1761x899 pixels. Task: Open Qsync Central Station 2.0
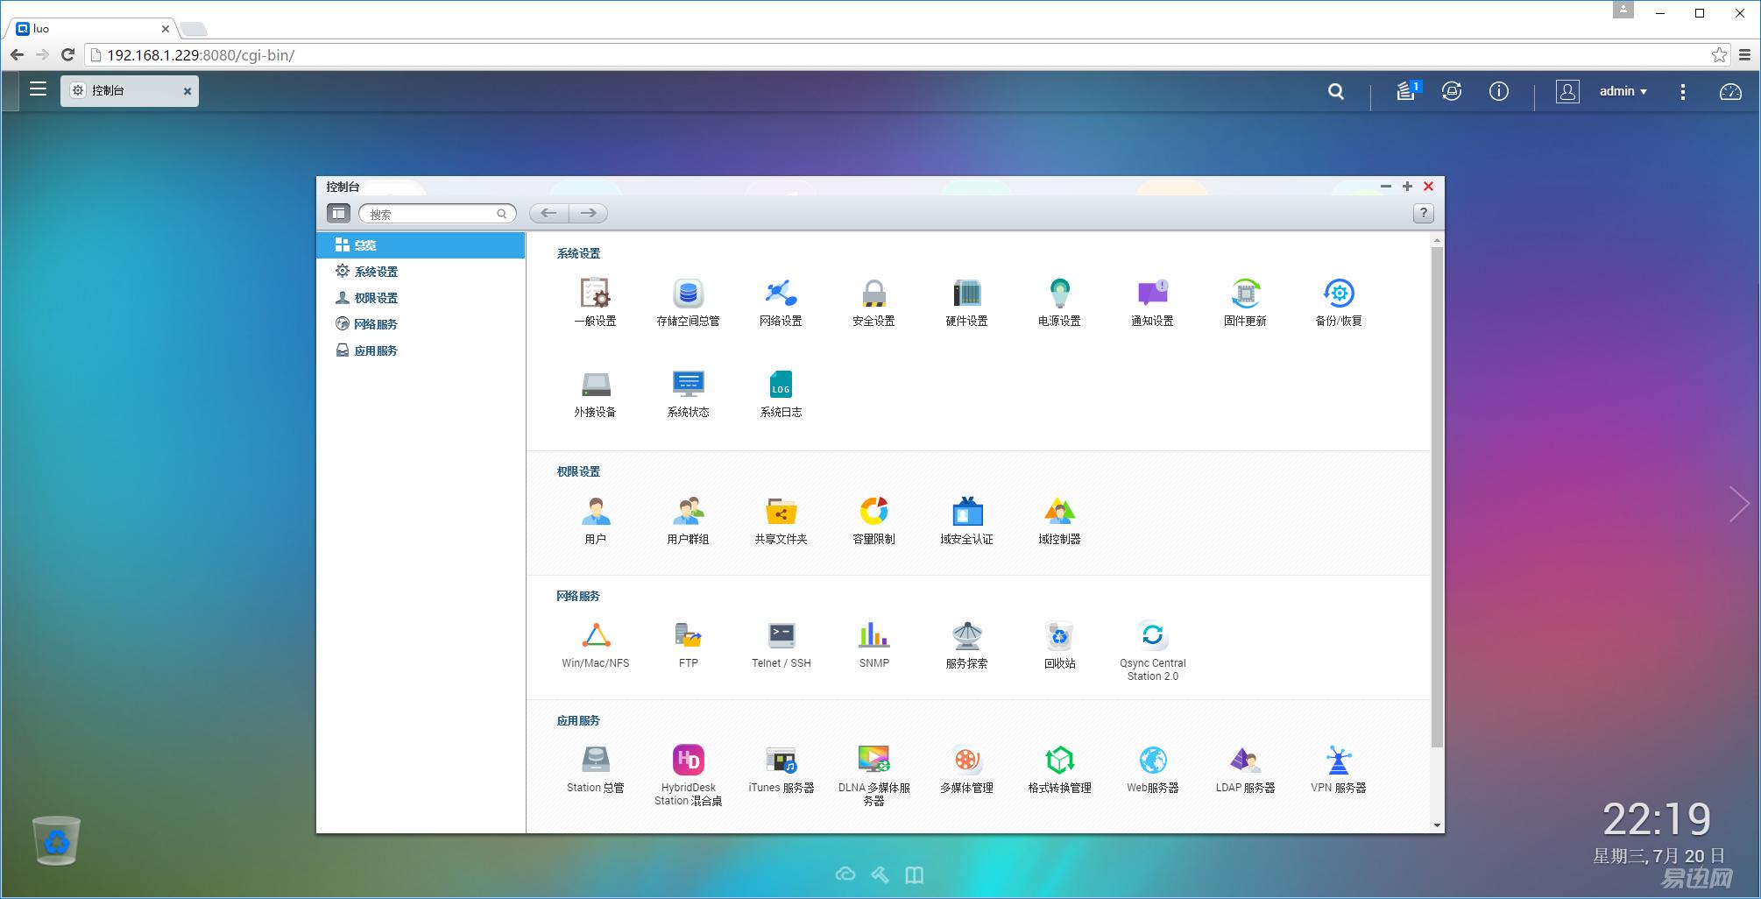(1153, 650)
